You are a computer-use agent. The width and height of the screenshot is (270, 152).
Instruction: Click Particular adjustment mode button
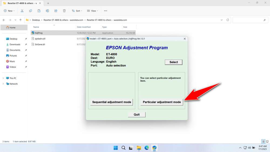point(162,102)
